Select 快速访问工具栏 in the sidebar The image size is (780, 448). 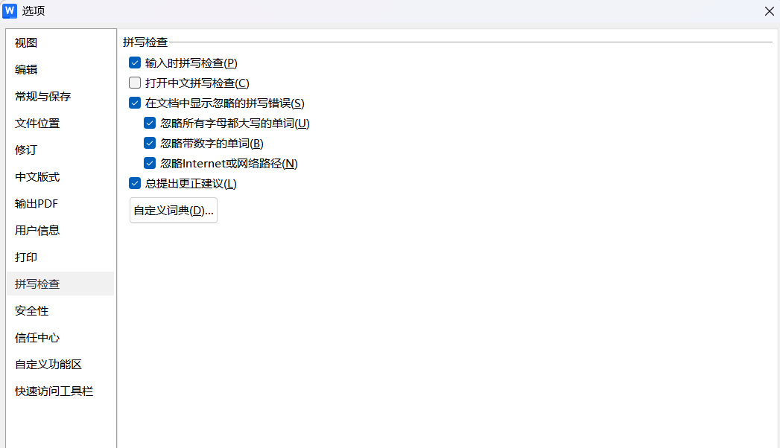click(x=54, y=391)
